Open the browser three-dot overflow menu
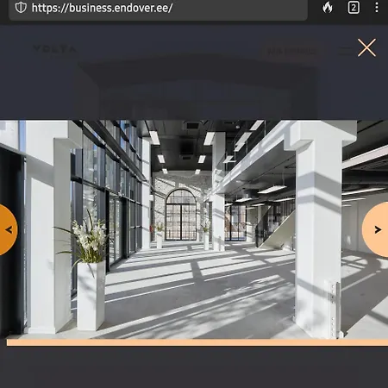 pyautogui.click(x=377, y=8)
